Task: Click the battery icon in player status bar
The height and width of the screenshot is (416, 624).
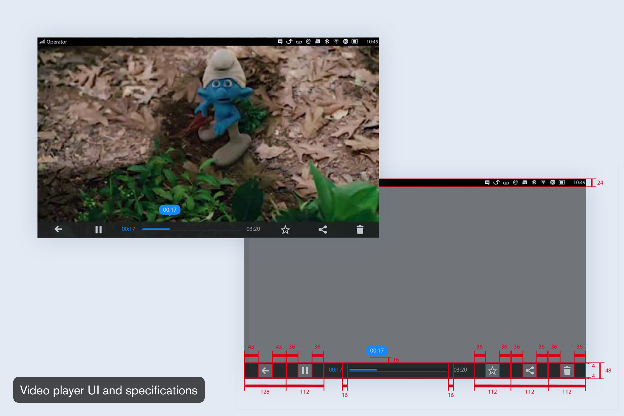Action: 355,41
